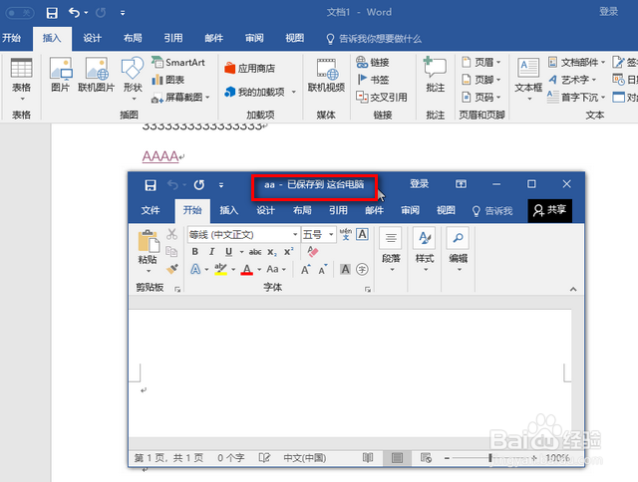This screenshot has width=638, height=482.
Task: Click Save icon in the 文档1 Word window
Action: (x=52, y=13)
